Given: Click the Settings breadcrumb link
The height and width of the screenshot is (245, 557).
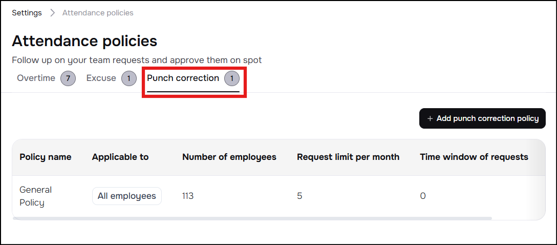Looking at the screenshot, I should point(27,13).
